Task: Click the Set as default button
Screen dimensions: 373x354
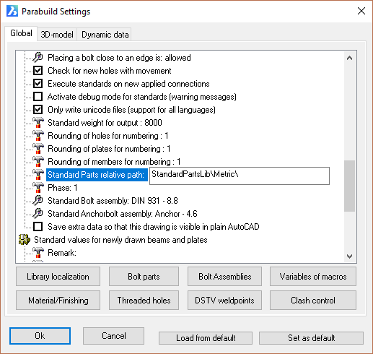Action: point(311,338)
